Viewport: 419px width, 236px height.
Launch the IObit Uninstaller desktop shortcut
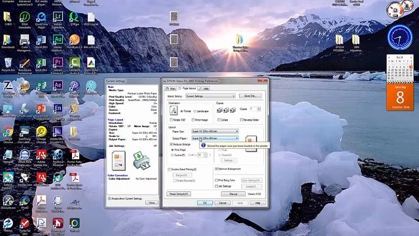[x=25, y=19]
